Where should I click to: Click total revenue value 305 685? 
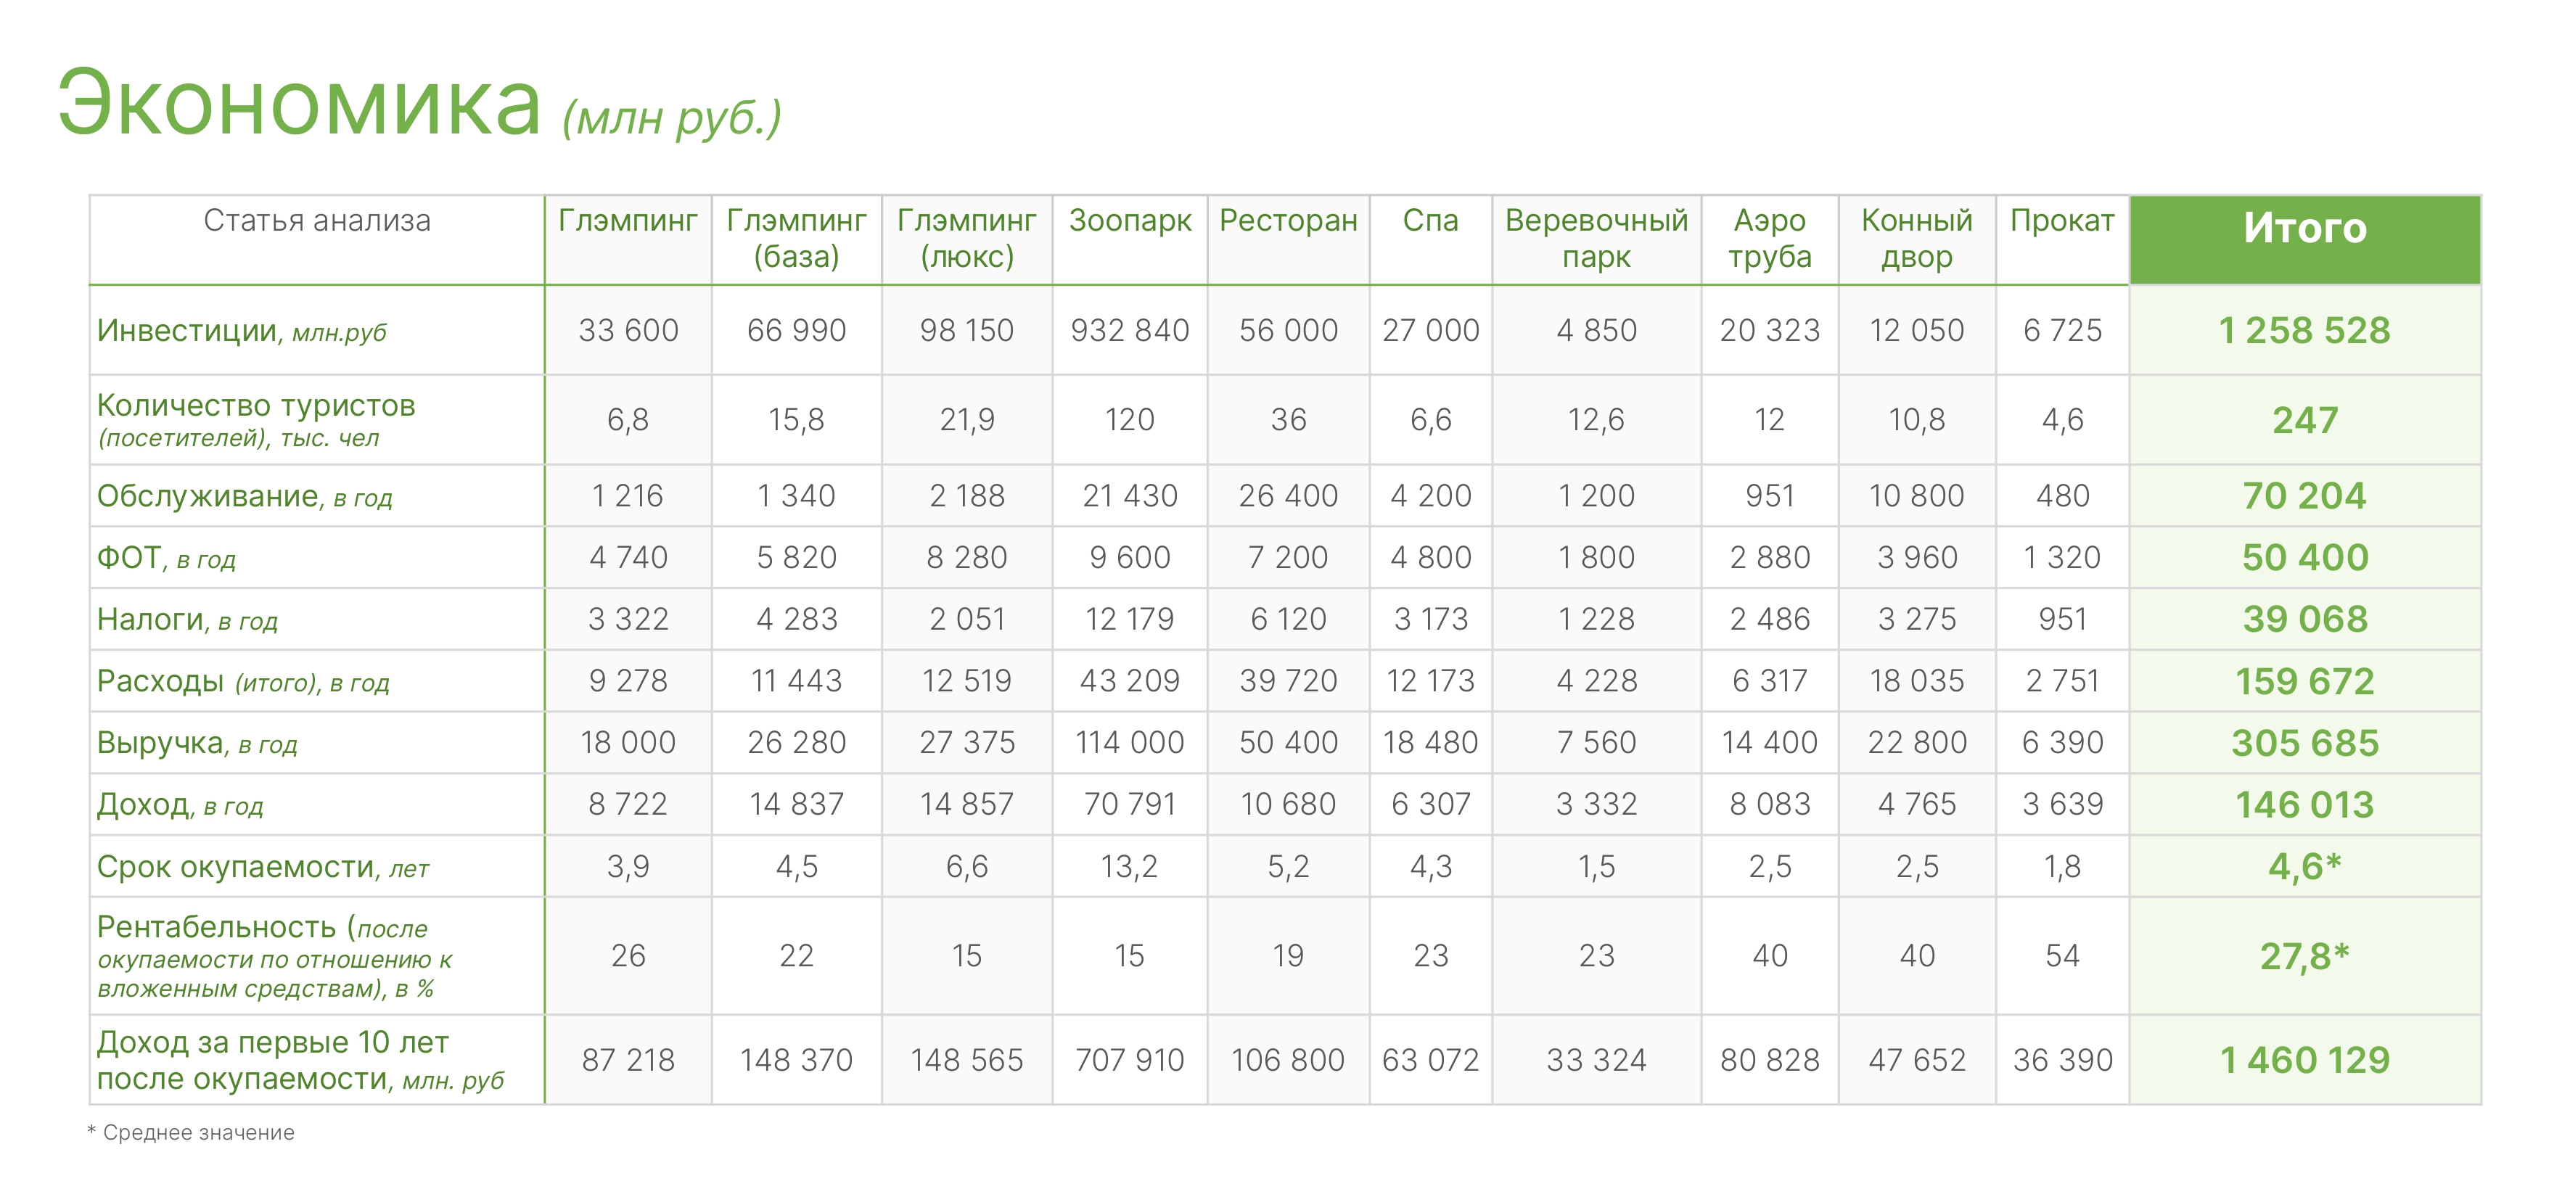2304,743
